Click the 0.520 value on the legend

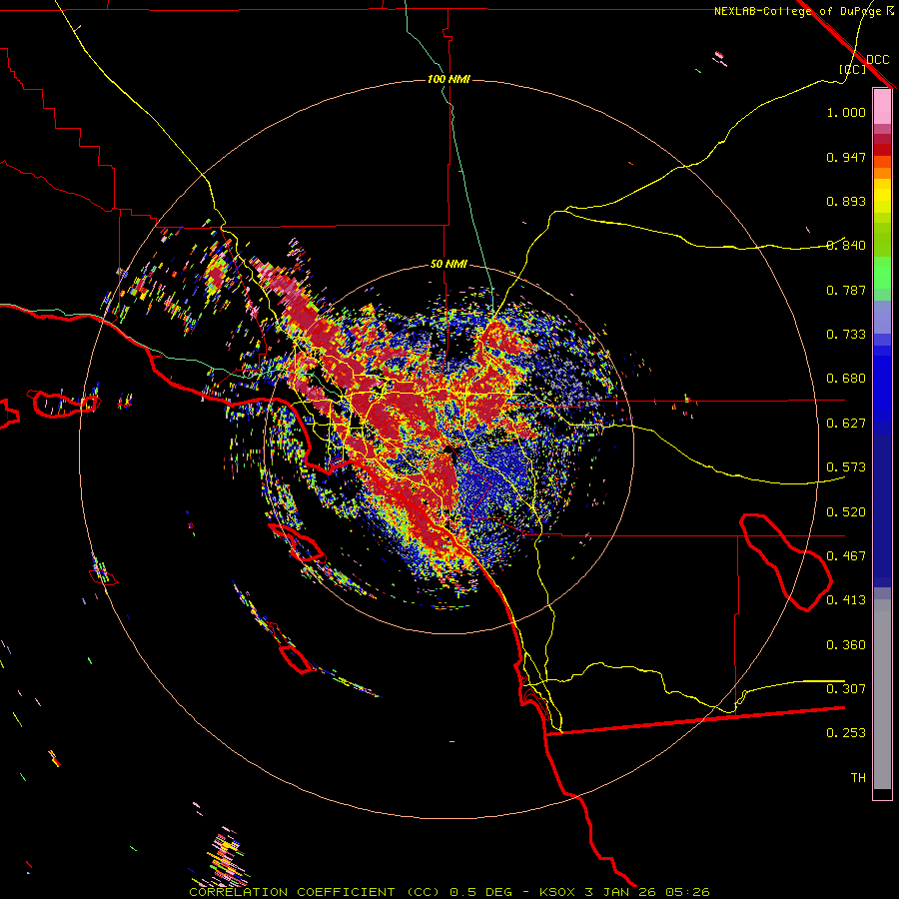846,512
